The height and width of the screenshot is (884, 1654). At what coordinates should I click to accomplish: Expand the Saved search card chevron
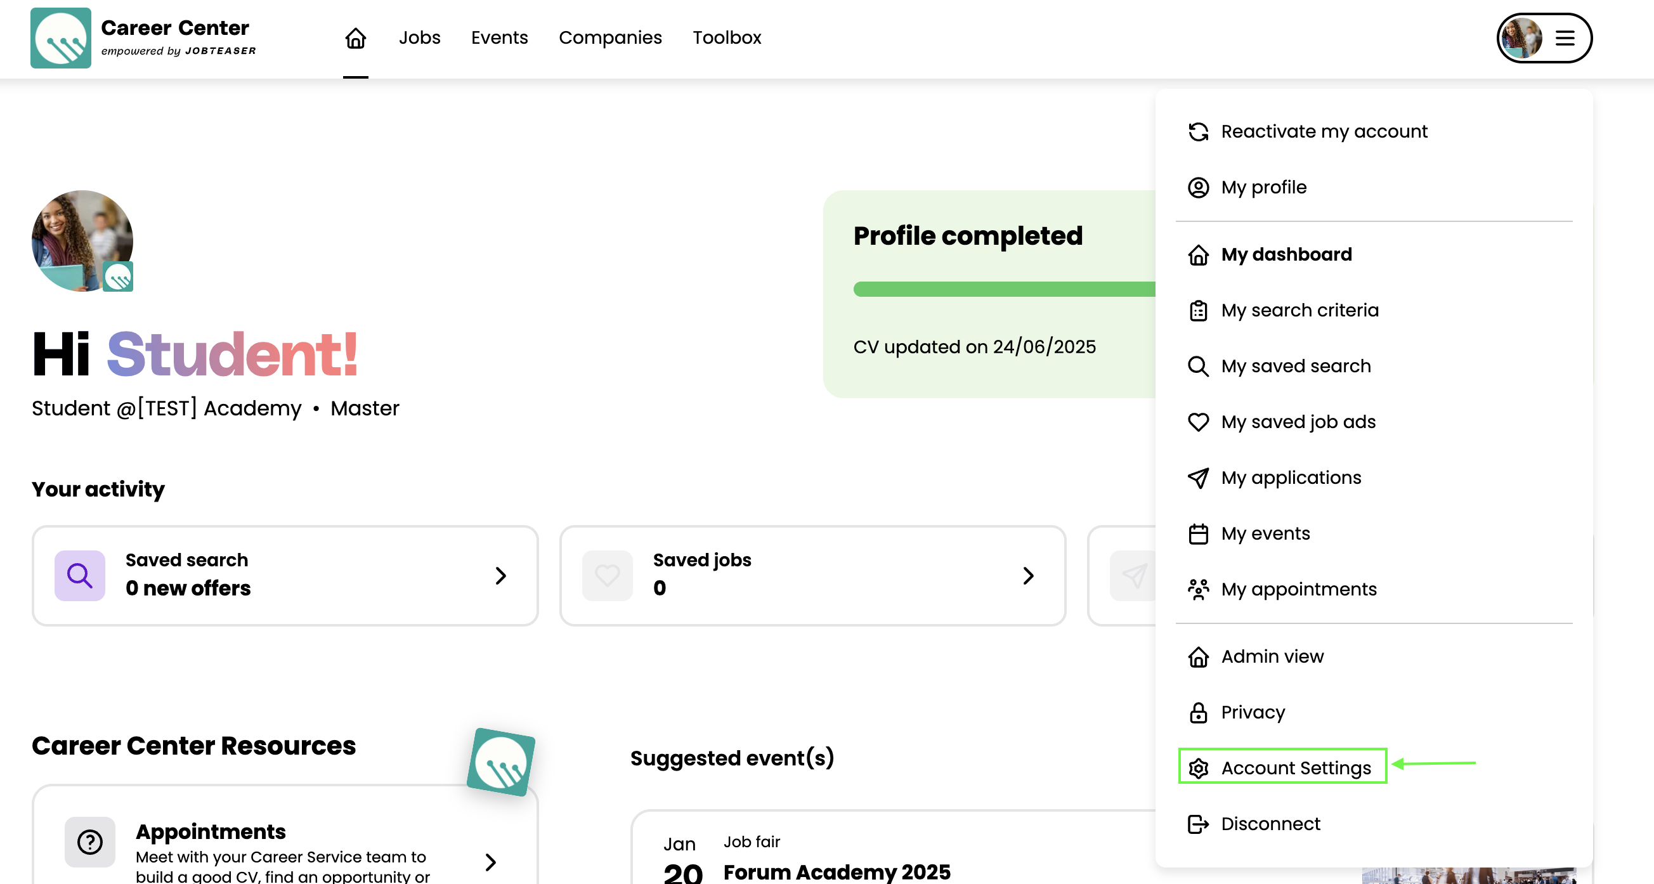click(x=501, y=575)
